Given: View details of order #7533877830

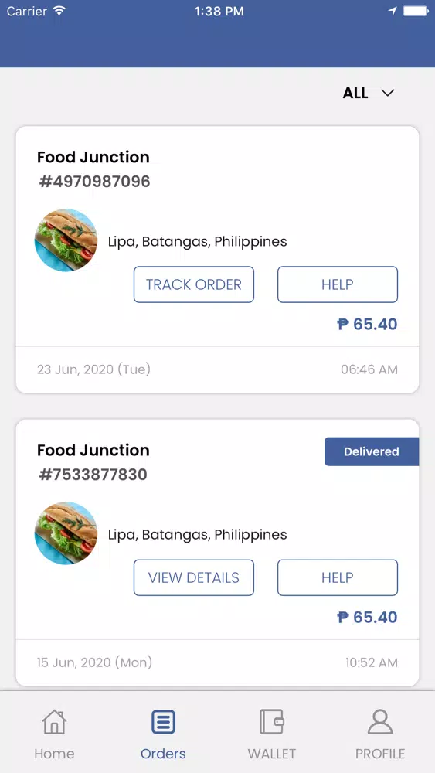Looking at the screenshot, I should 194,577.
